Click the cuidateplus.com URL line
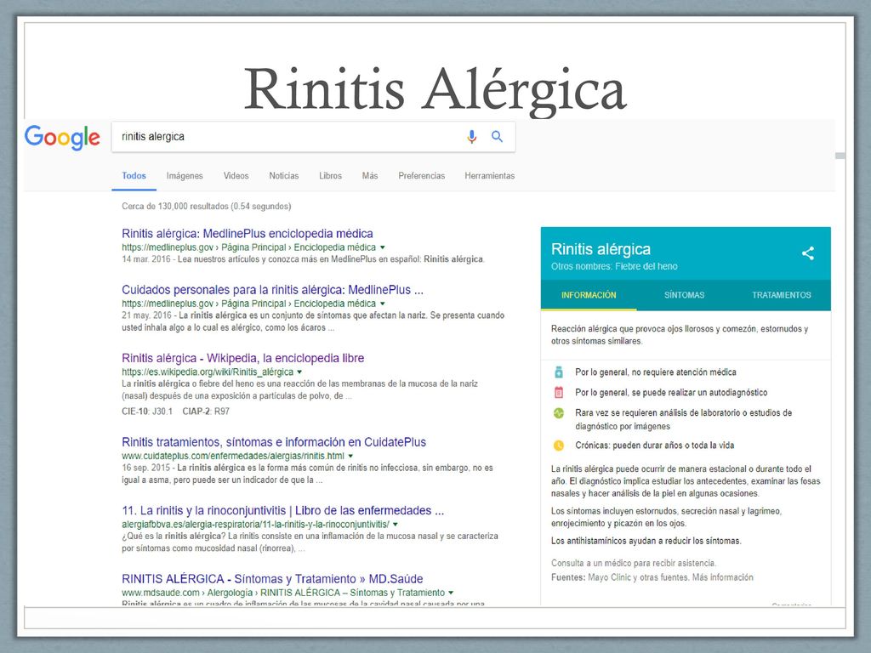This screenshot has height=653, width=871. click(233, 457)
